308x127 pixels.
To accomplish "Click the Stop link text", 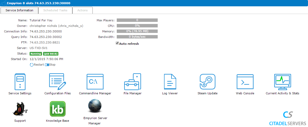I will click(52, 65).
